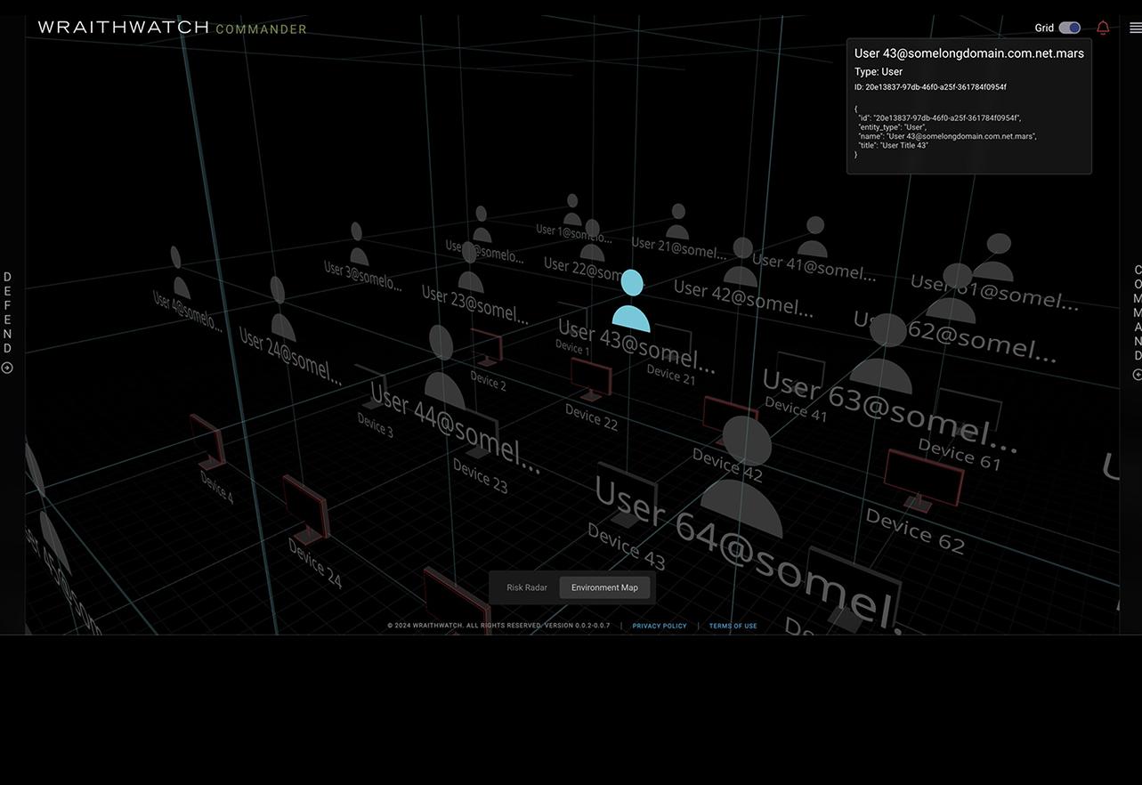The width and height of the screenshot is (1142, 785).
Task: Expand the DEFEND side panel arrow
Action: [7, 368]
